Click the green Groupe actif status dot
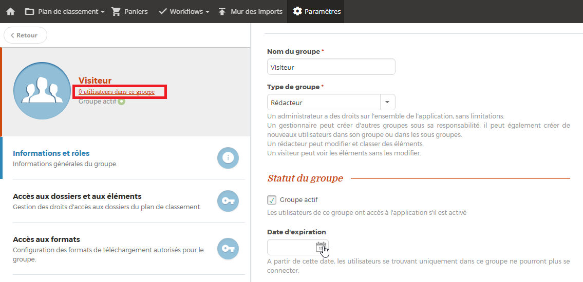The width and height of the screenshot is (583, 282). 121,102
